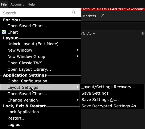Select the Markets tab

(89, 16)
